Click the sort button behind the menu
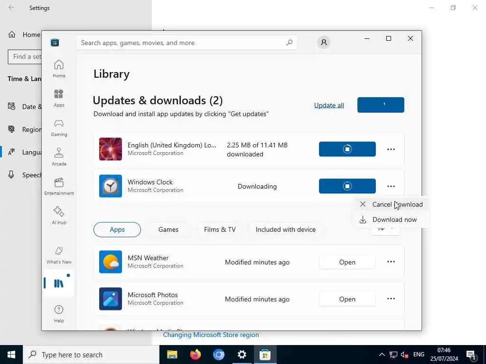Screen dimensions: 486x364 click(385, 231)
